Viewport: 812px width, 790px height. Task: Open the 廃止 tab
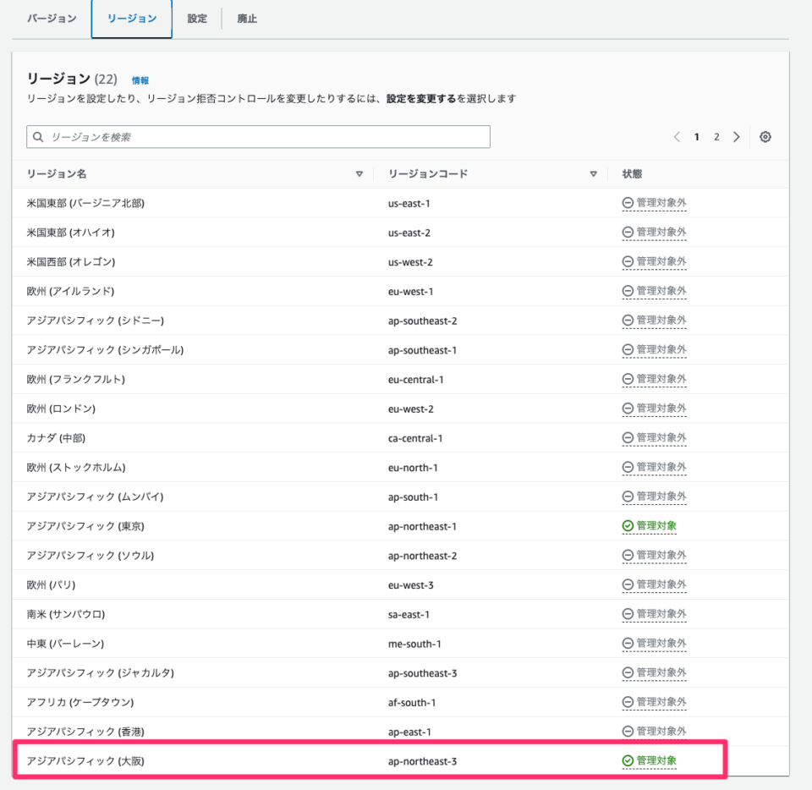[247, 19]
